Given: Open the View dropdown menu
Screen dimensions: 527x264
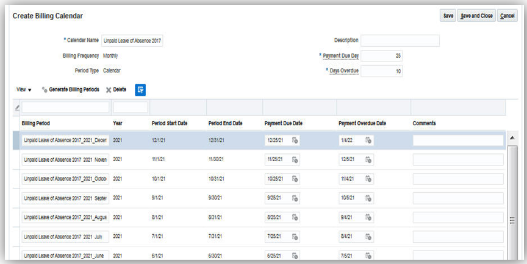Looking at the screenshot, I should 24,89.
